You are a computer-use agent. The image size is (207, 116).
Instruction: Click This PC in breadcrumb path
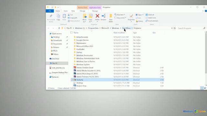(x=69, y=28)
